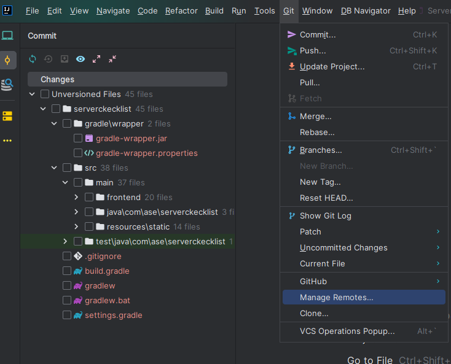The height and width of the screenshot is (364, 451).
Task: Open the Patch submenu
Action: point(364,231)
